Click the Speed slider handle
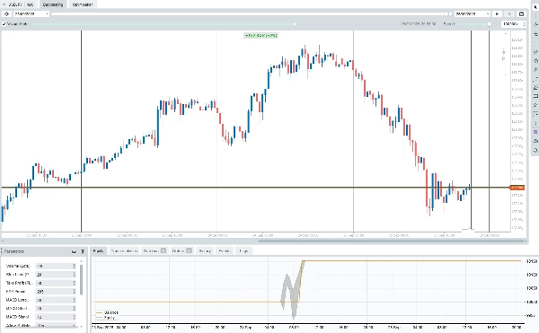This screenshot has width=539, height=333. point(489,24)
